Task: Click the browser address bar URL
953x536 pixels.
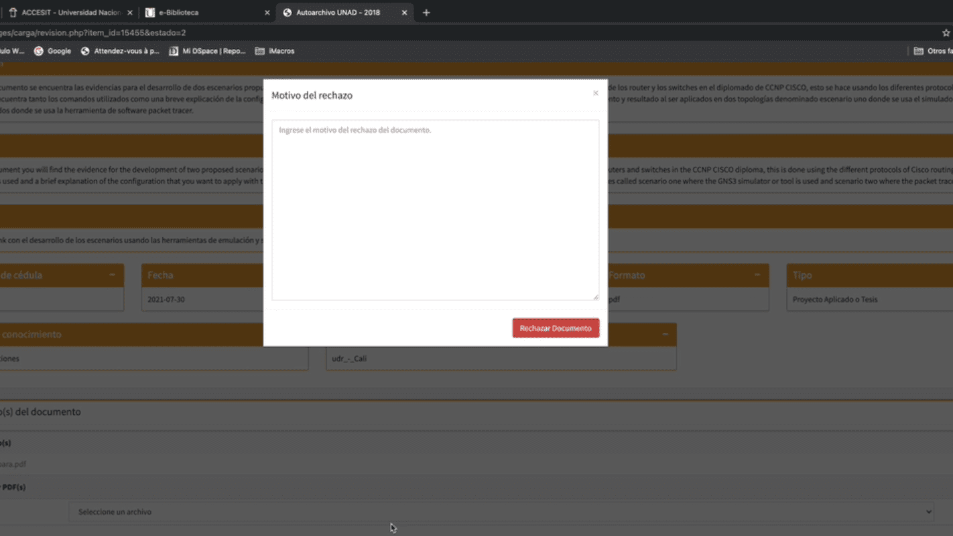Action: point(93,33)
